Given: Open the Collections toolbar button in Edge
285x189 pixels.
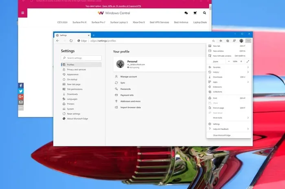Looking at the screenshot, I should point(228,41).
